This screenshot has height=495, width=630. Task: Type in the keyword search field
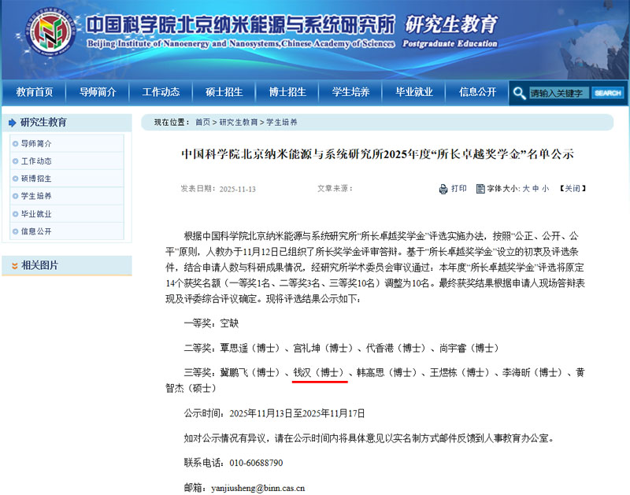(558, 93)
